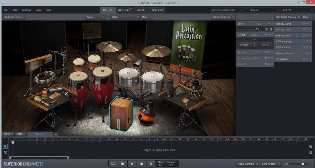Switch to the GROOVES tab

[124, 10]
